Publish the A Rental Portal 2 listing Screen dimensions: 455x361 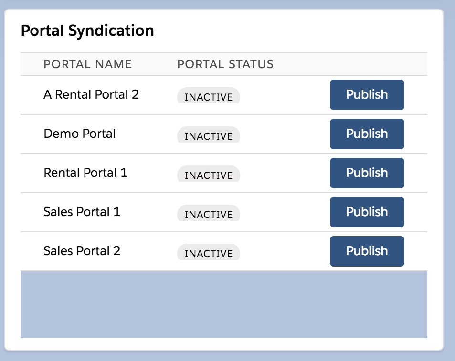pos(367,95)
